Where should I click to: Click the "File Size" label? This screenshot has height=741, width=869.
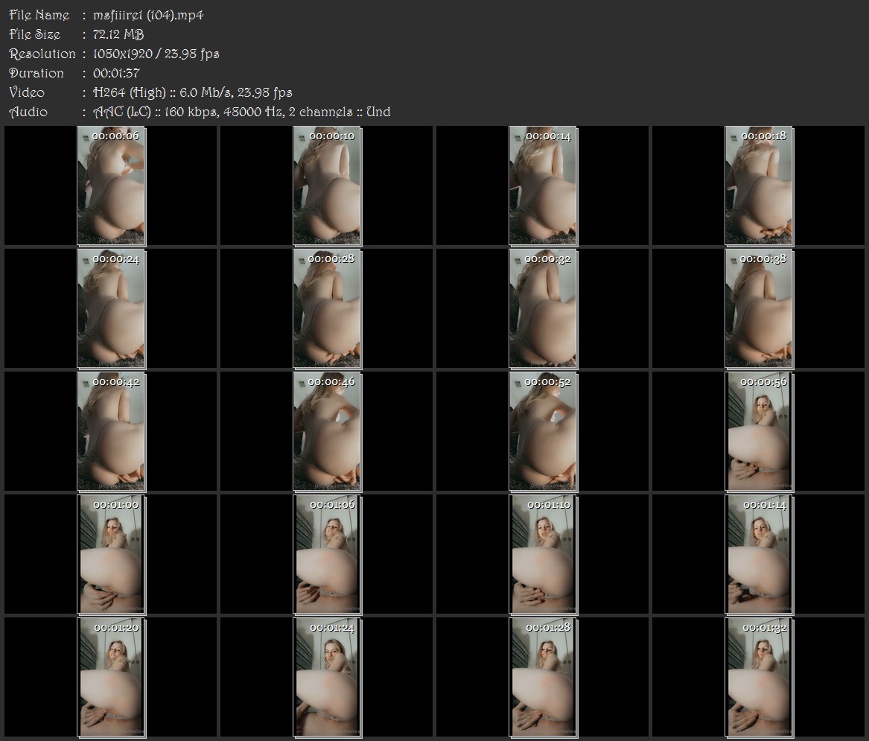pyautogui.click(x=35, y=34)
